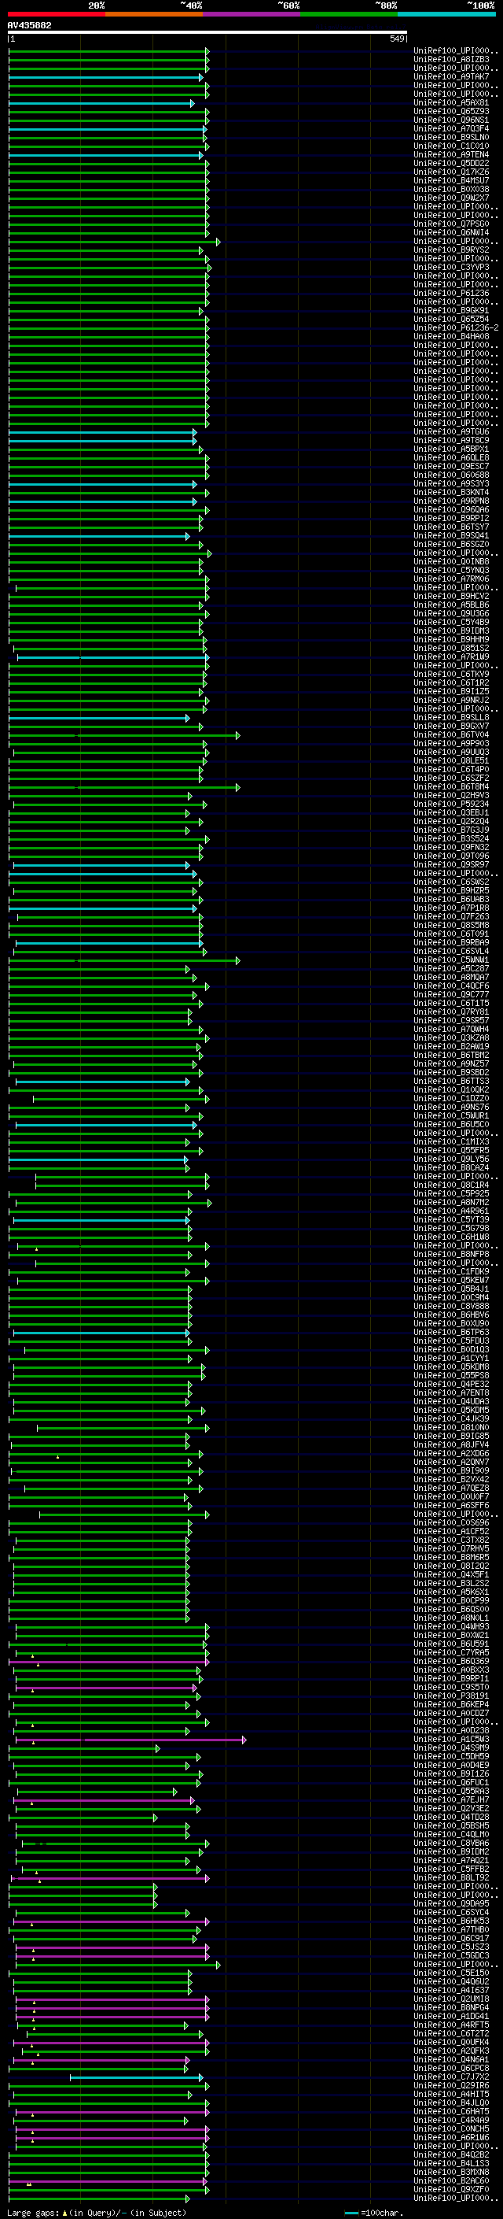Screen dimensions: 503x2219
Task: Click the query end position 549
Action: pyautogui.click(x=397, y=39)
